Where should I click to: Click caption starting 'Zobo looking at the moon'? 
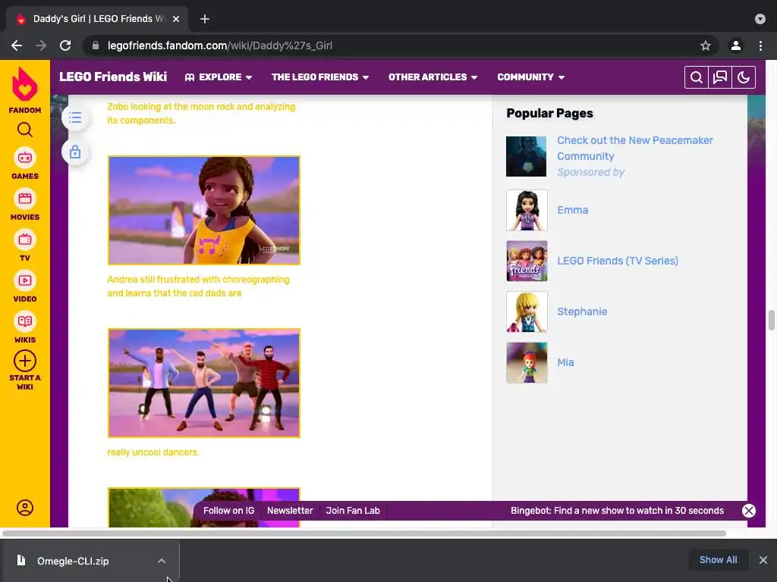pos(201,114)
